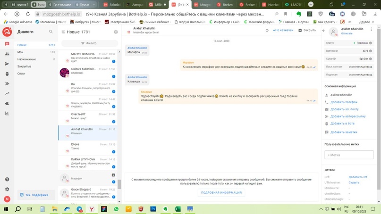Collapse contact panel with arrow icon
The width and height of the screenshot is (381, 214).
point(323,31)
